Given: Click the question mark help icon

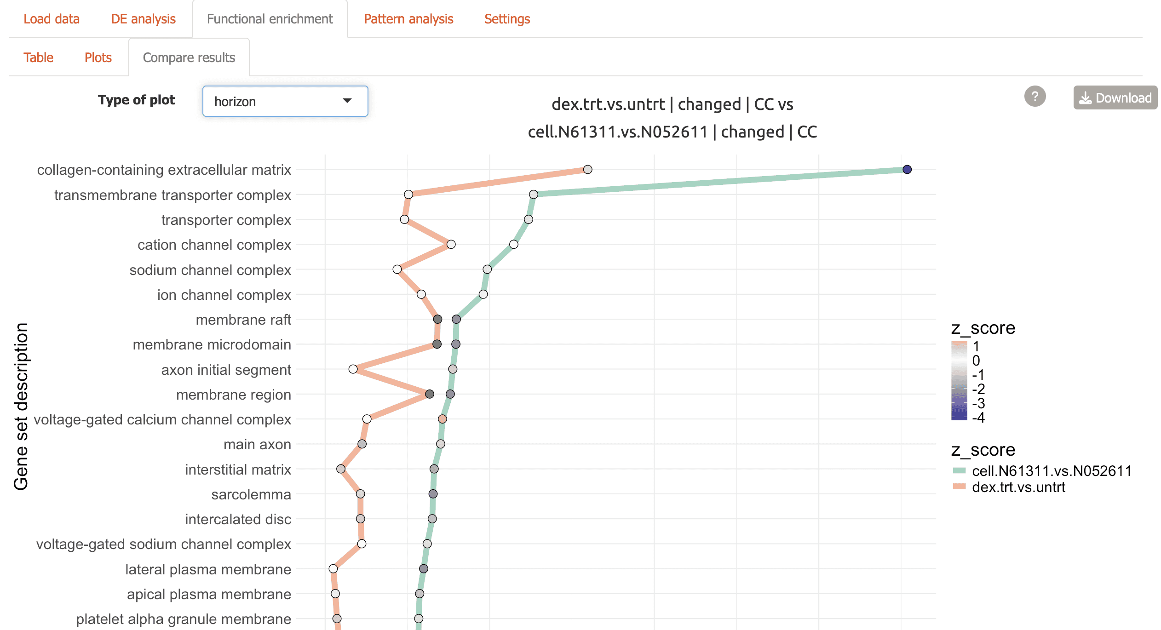Looking at the screenshot, I should (x=1035, y=97).
